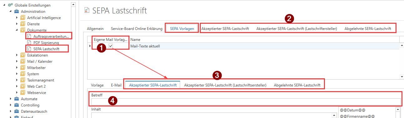Image resolution: width=404 pixels, height=118 pixels.
Task: Expand the Web Cart 2 node arrow
Action: pyautogui.click(x=17, y=86)
